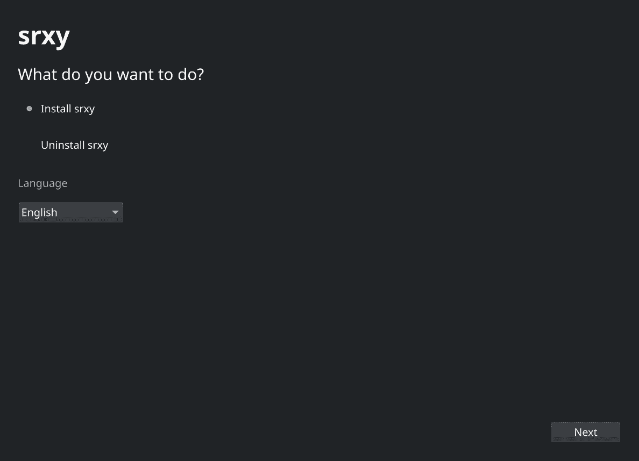Click the empty radio area before Uninstall srxy

coord(30,145)
